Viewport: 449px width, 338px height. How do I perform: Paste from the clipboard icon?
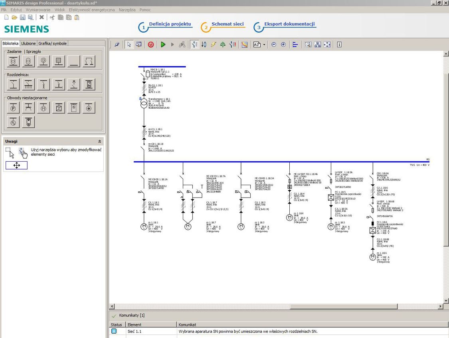[77, 18]
